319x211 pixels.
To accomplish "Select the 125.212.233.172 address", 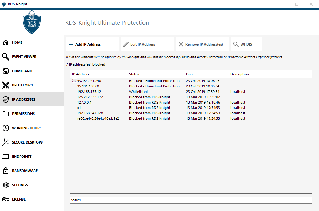I will (x=90, y=97).
